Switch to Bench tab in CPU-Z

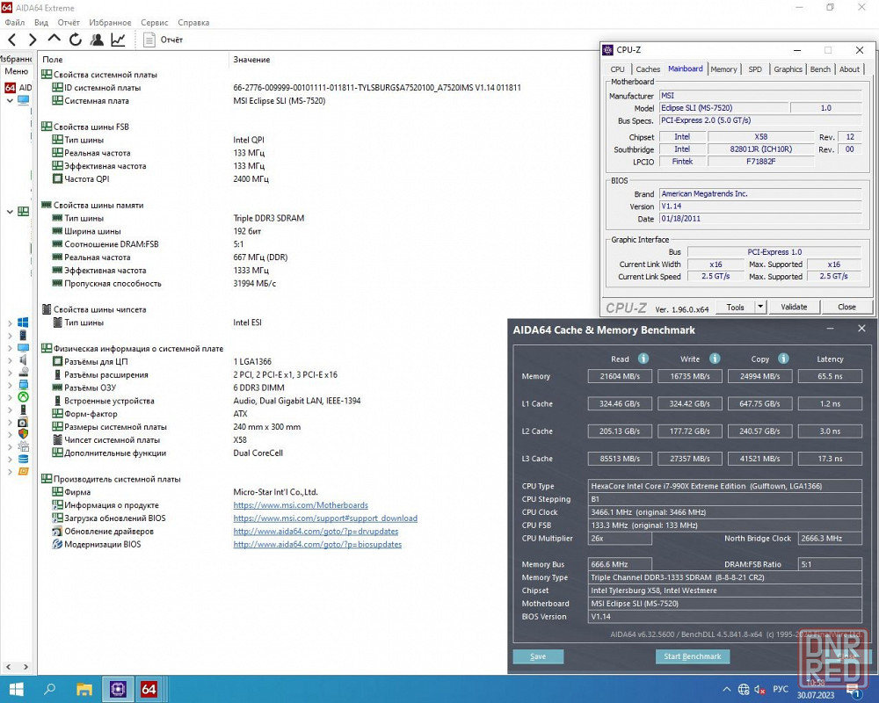[x=820, y=69]
